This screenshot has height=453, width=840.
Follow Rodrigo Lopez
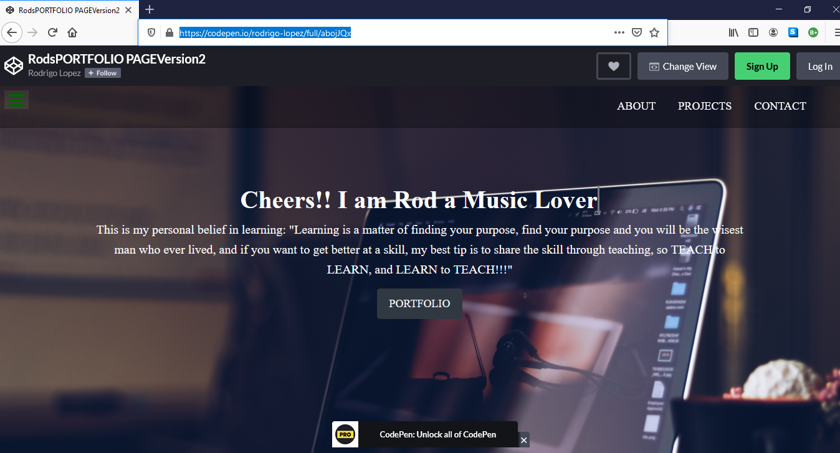(103, 73)
